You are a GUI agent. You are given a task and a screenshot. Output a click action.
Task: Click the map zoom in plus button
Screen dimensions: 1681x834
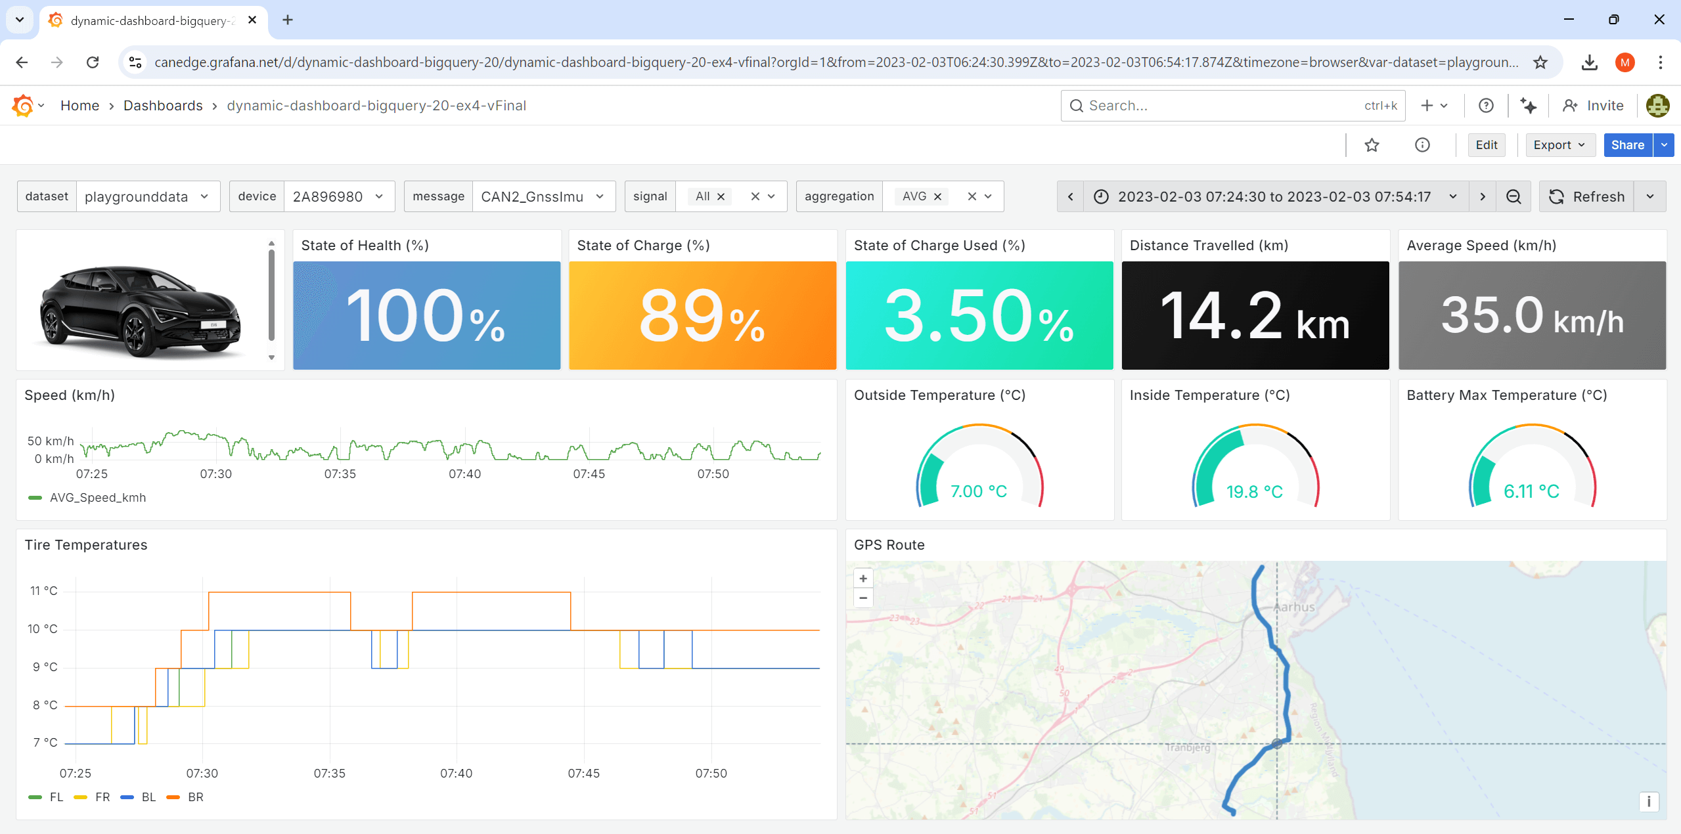[863, 579]
